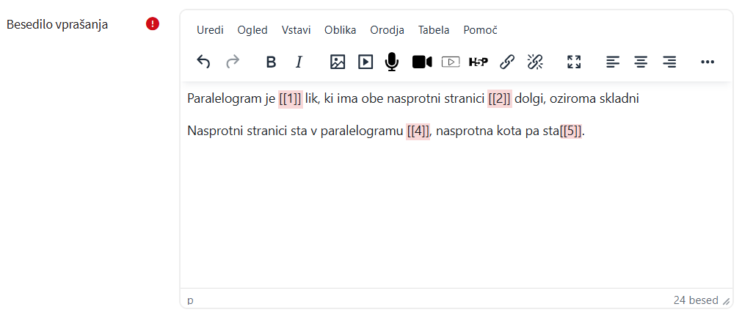The height and width of the screenshot is (315, 742).
Task: Toggle fullscreen editor mode
Action: click(574, 62)
